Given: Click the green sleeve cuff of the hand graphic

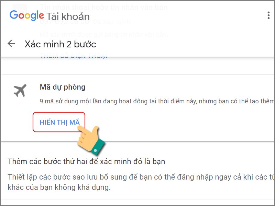Looking at the screenshot, I should coord(98,147).
